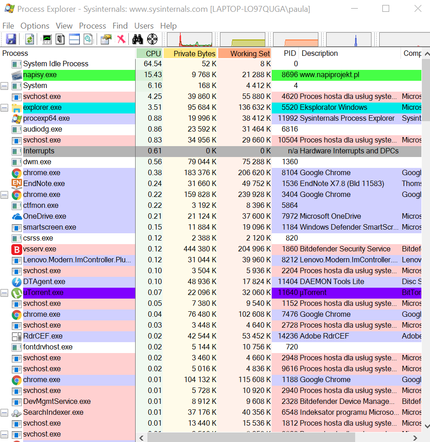Select the DevMgmtService.exe process row
The image size is (430, 442).
[211, 402]
